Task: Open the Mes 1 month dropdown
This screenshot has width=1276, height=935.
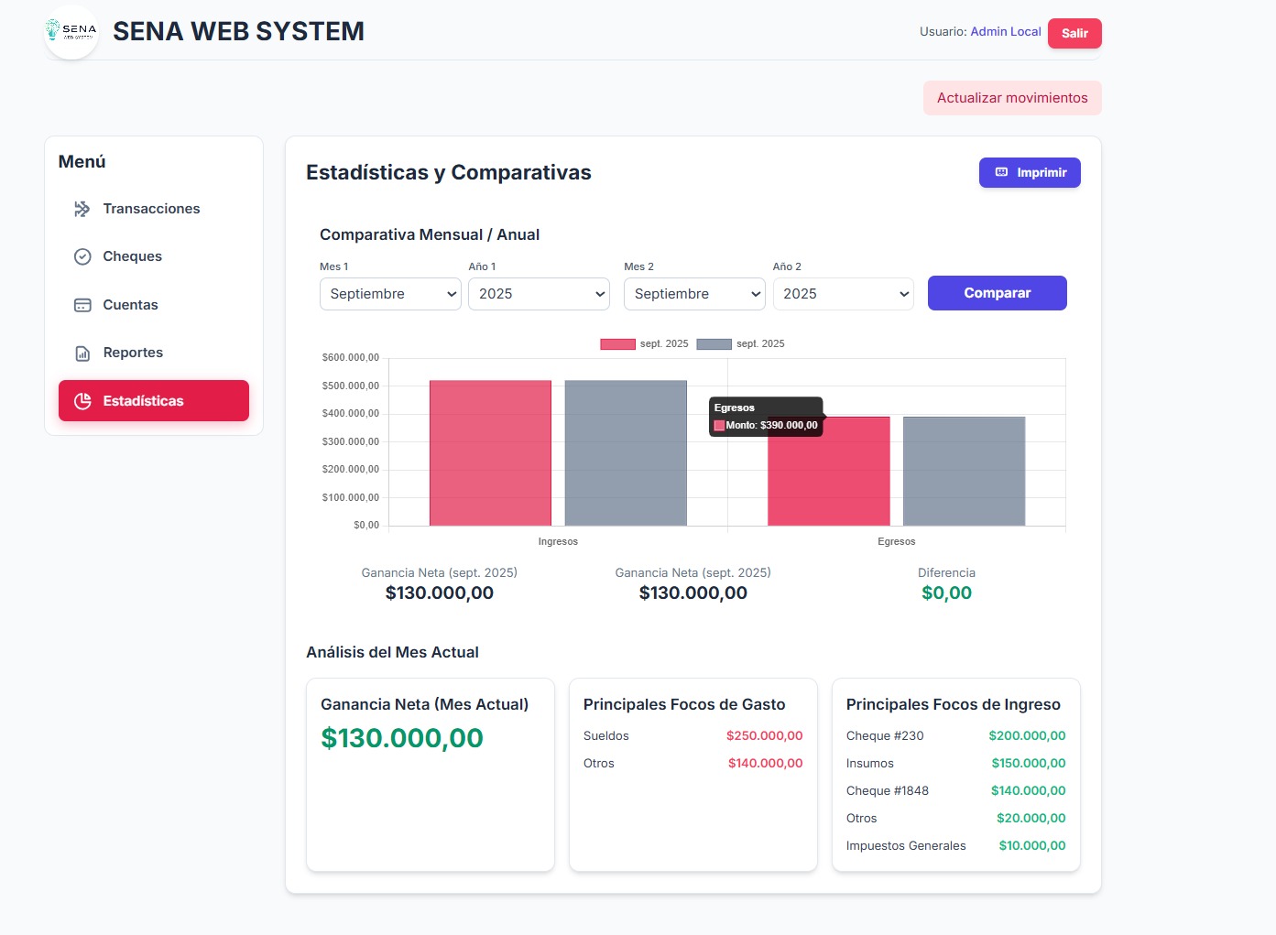Action: 390,294
